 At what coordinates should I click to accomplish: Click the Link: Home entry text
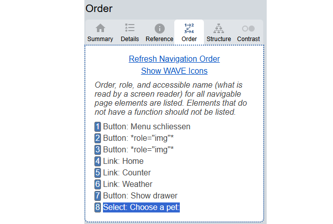pyautogui.click(x=123, y=161)
